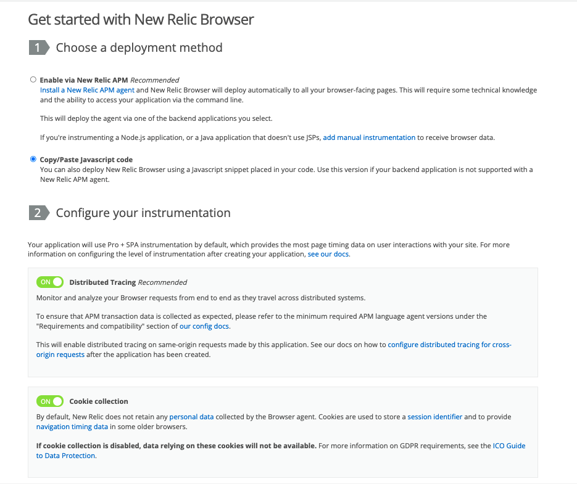Screen dimensions: 577x484
Task: Click the step 2 numbered badge
Action: click(36, 212)
